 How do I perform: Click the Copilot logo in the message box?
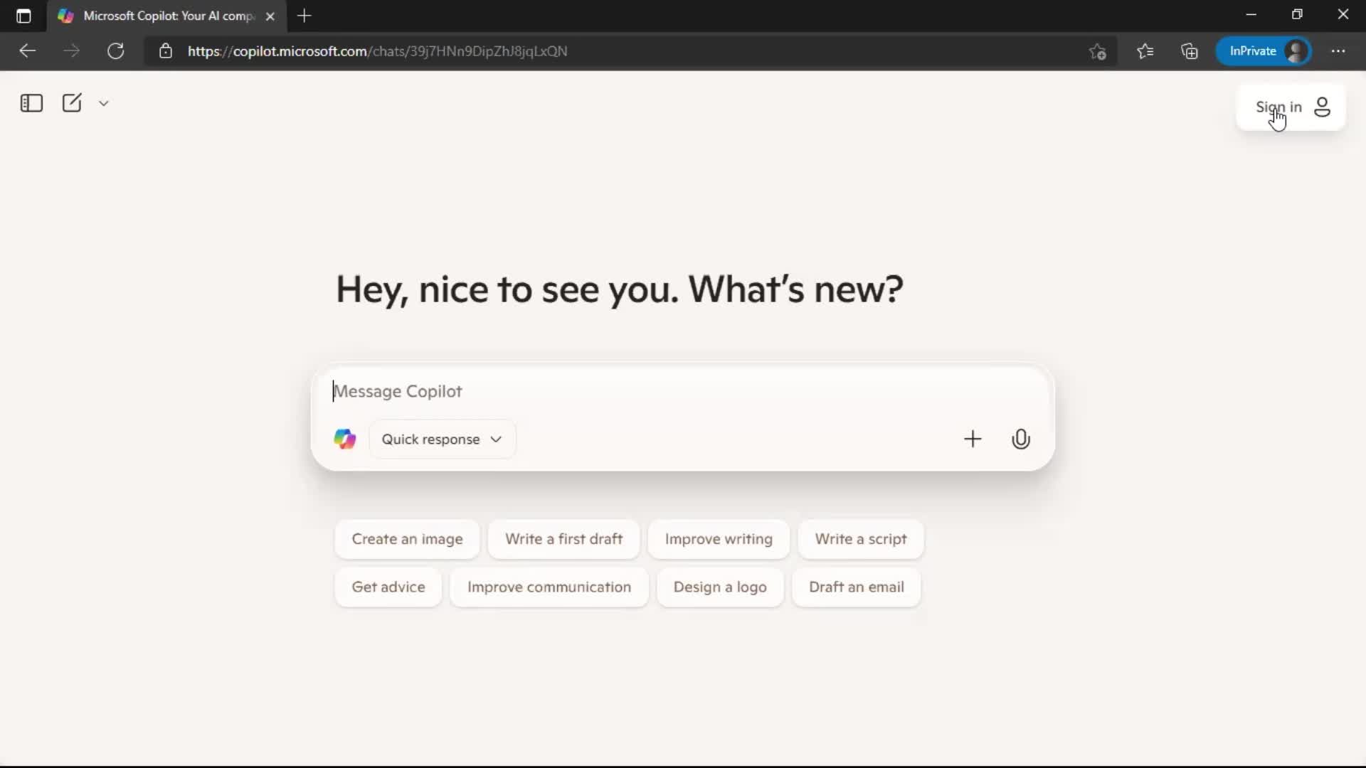point(344,439)
